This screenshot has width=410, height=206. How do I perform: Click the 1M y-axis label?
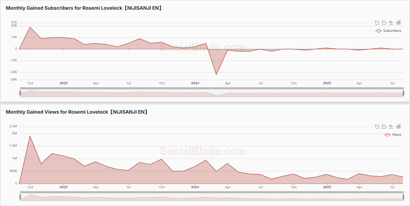(x=14, y=158)
